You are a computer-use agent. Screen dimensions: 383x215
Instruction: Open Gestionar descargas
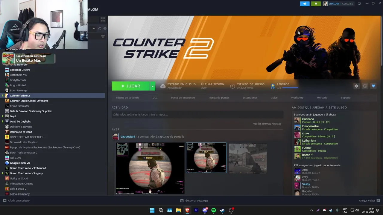tap(194, 201)
